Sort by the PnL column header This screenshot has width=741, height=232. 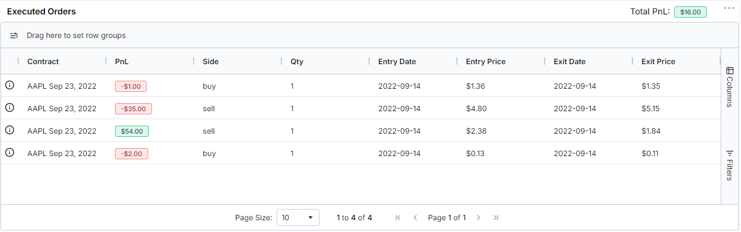pyautogui.click(x=122, y=61)
